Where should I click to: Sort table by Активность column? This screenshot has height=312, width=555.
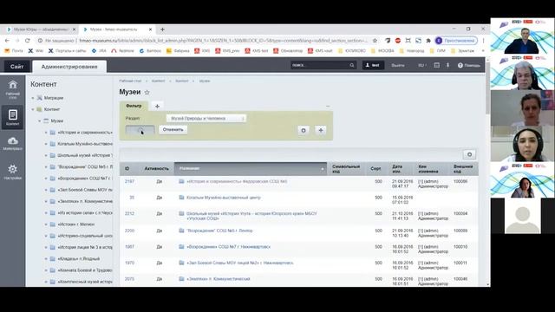tap(156, 169)
